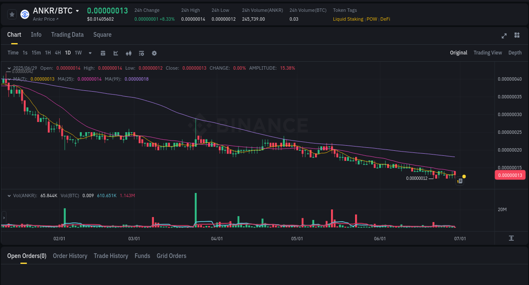Screen dimensions: 529x285
Task: Select the 15m interval
Action: (36, 53)
